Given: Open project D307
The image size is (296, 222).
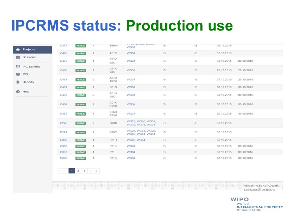Looking at the screenshot, I should point(64,152).
